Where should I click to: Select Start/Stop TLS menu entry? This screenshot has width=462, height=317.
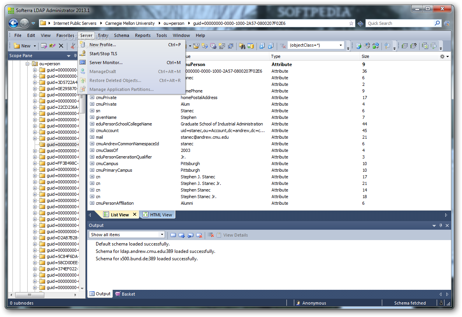(x=132, y=54)
